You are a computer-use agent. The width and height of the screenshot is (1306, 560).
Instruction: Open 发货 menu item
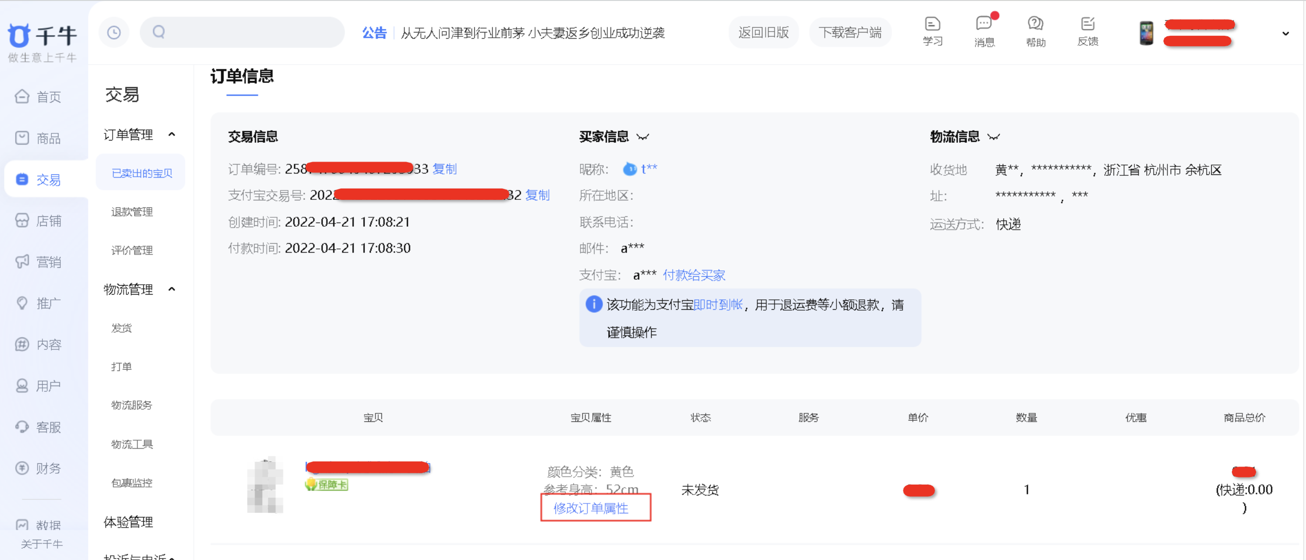click(122, 328)
